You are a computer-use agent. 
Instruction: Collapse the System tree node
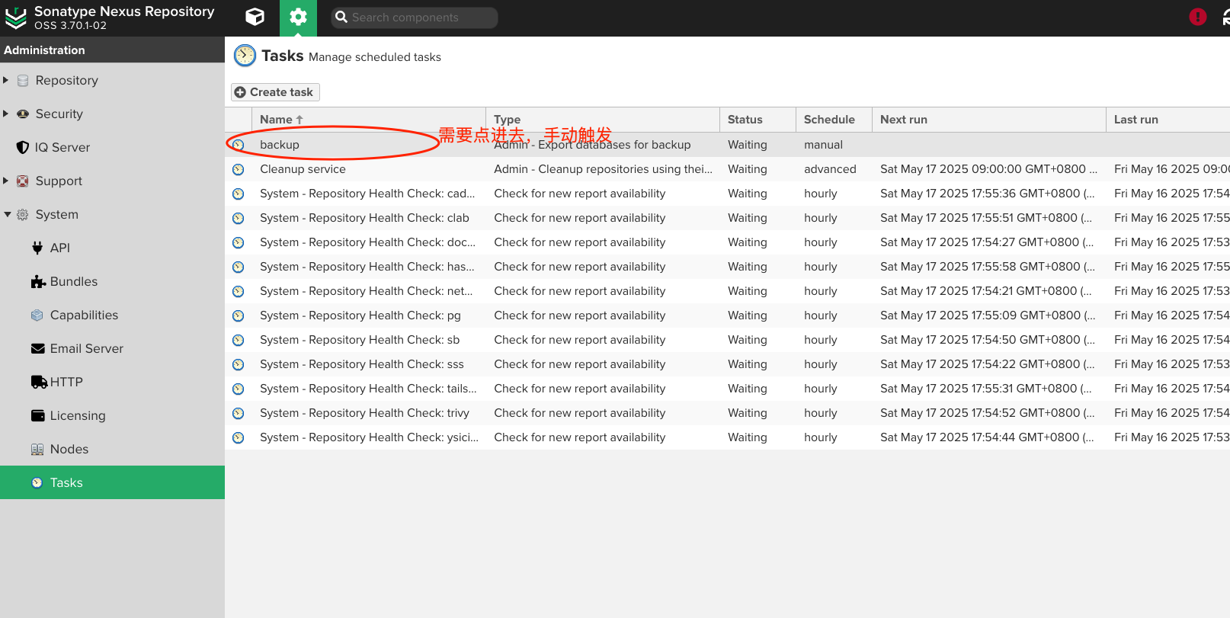(x=7, y=214)
